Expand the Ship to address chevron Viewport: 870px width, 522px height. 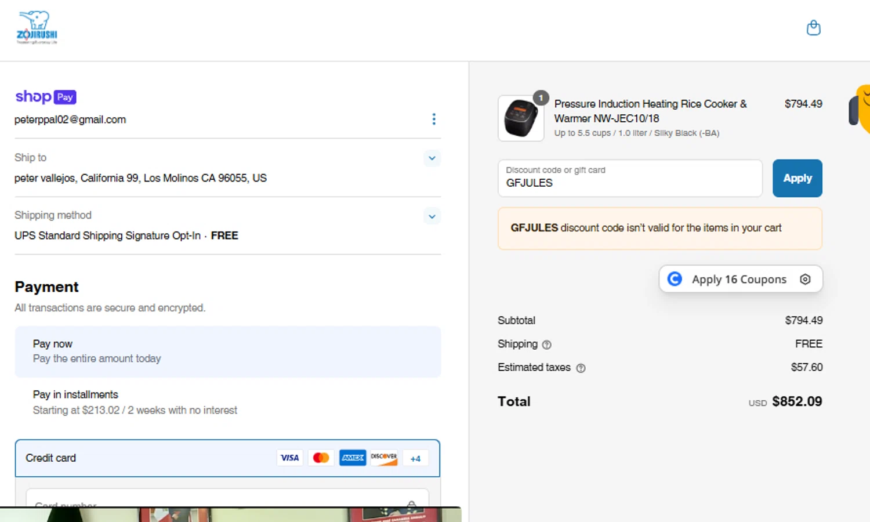click(432, 158)
